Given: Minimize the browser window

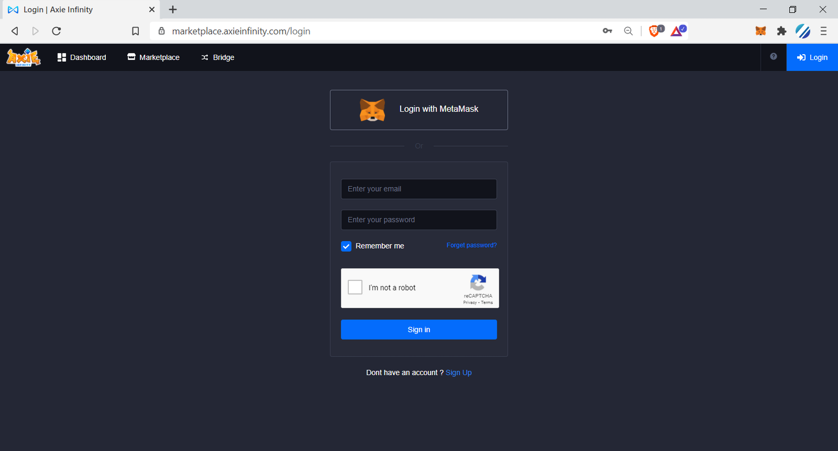Looking at the screenshot, I should (764, 9).
